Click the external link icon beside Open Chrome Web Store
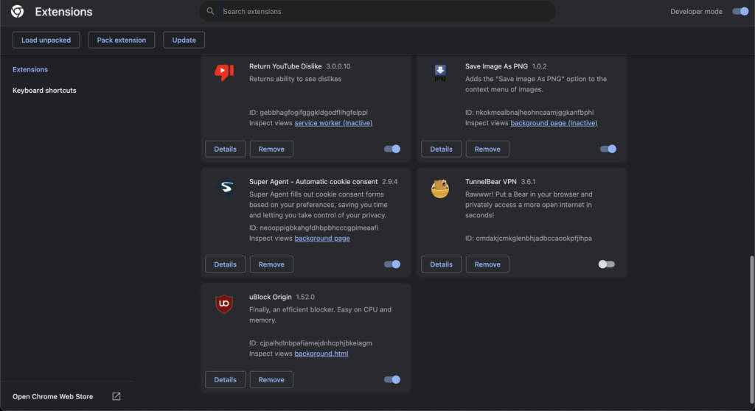 point(116,396)
